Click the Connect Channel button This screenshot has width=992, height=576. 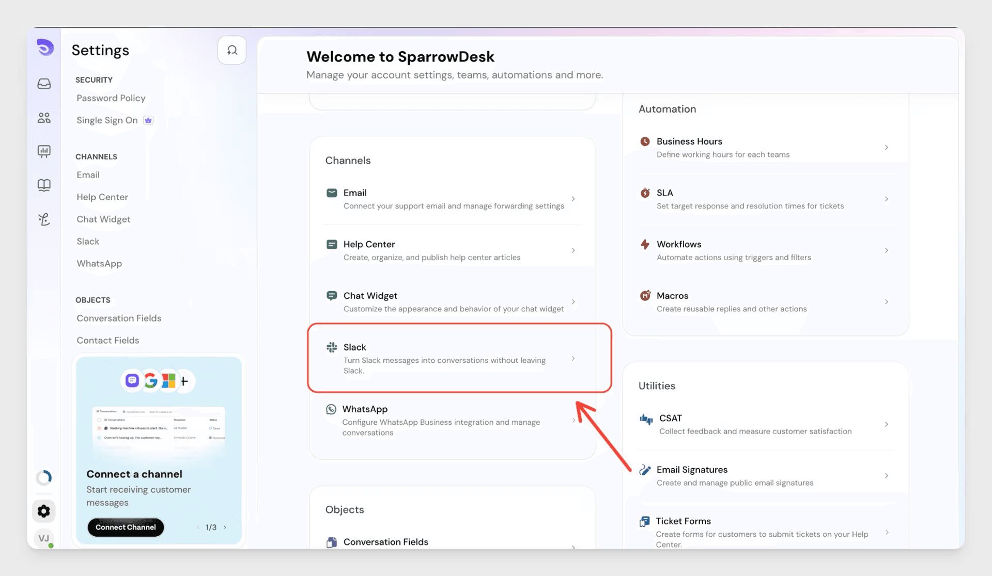(x=126, y=527)
